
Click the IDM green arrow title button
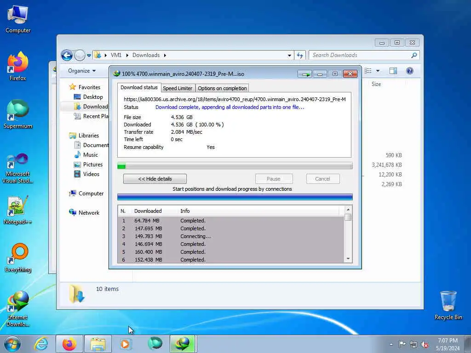(x=304, y=74)
